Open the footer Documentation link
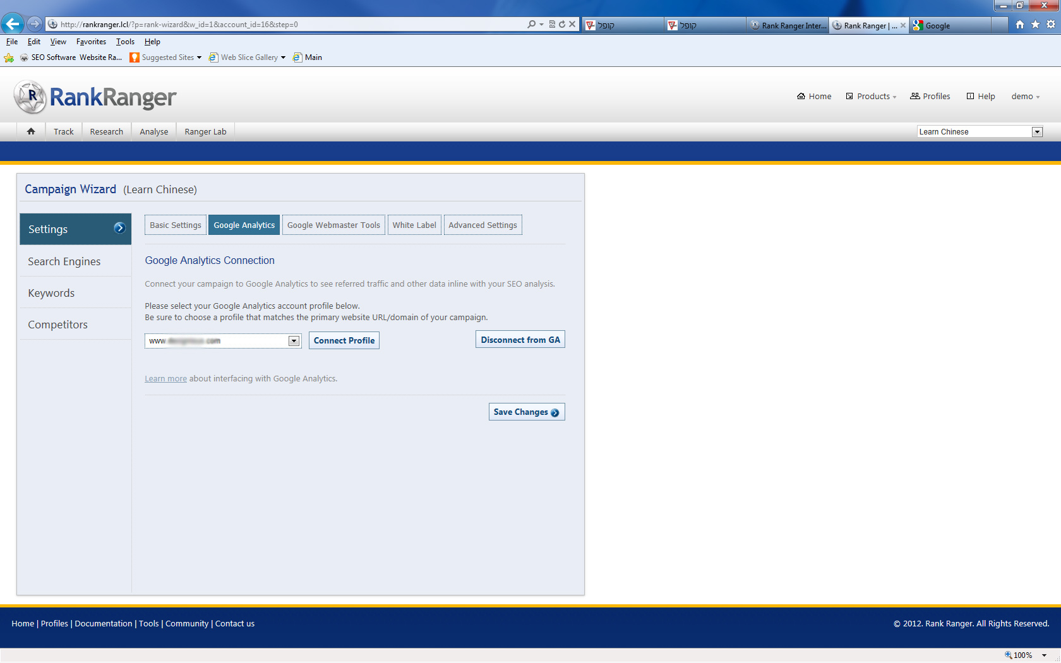The image size is (1061, 663). coord(104,624)
